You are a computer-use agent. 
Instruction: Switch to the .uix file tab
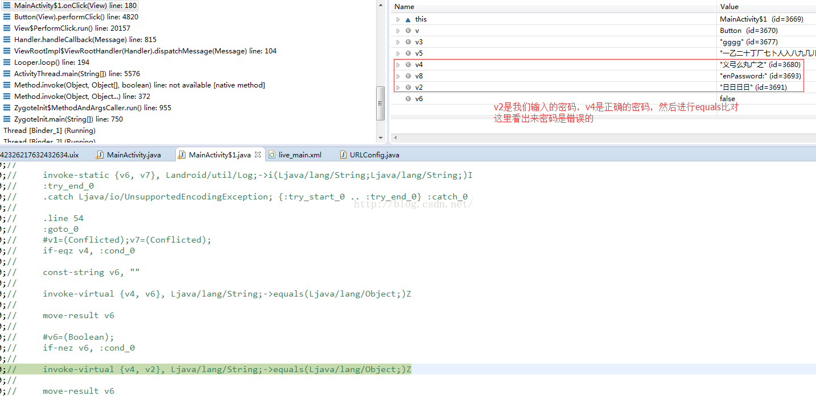[x=39, y=155]
